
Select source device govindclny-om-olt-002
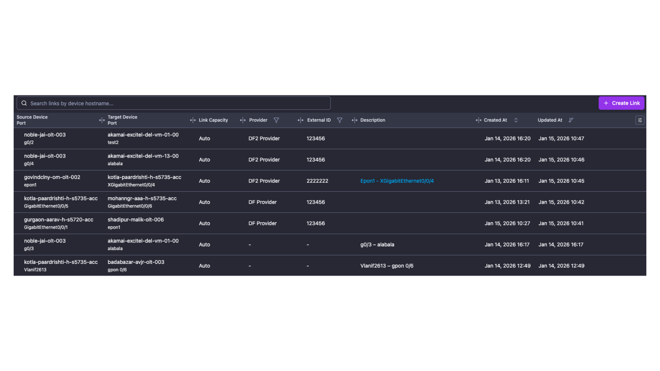click(x=52, y=177)
